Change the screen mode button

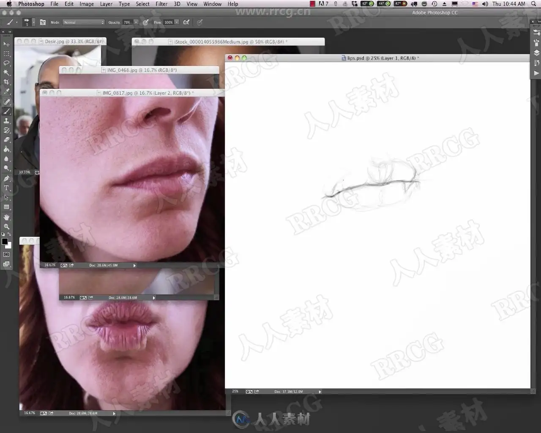6,264
